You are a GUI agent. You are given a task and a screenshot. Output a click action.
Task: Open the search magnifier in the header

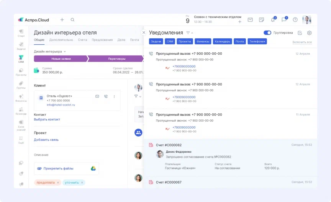click(72, 20)
